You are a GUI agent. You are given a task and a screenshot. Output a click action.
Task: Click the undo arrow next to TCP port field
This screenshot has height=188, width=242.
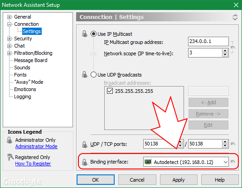233,144
